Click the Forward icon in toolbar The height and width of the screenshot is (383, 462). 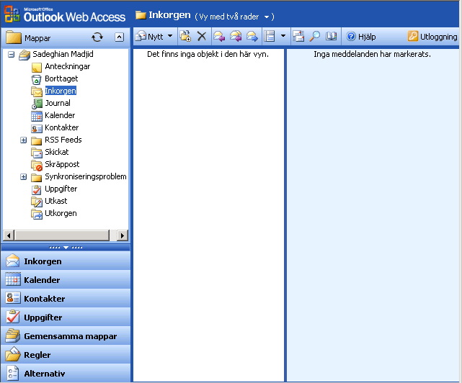tap(252, 36)
